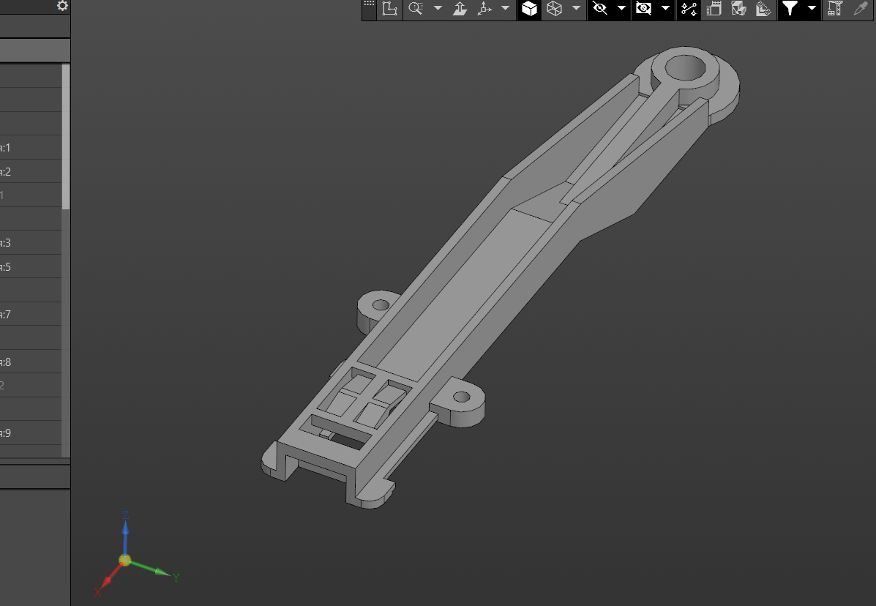Open the panel settings gear

[x=63, y=6]
